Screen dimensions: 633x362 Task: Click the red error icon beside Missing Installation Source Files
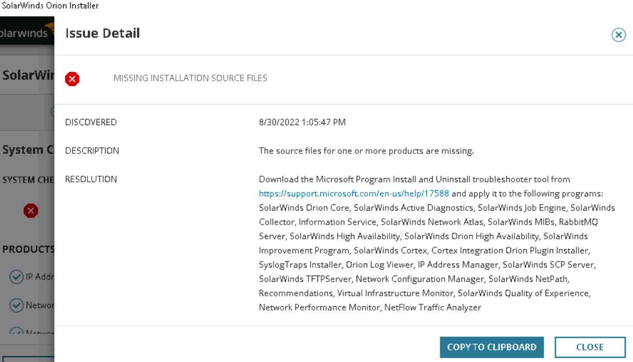pos(72,79)
